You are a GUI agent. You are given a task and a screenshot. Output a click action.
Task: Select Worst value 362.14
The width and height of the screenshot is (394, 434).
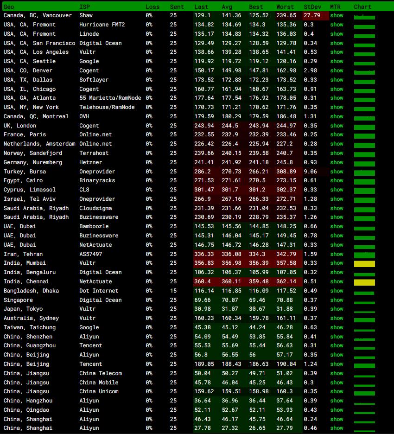(x=286, y=281)
